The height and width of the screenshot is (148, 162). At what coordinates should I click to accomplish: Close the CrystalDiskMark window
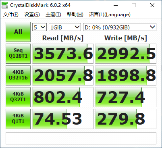(152, 5)
